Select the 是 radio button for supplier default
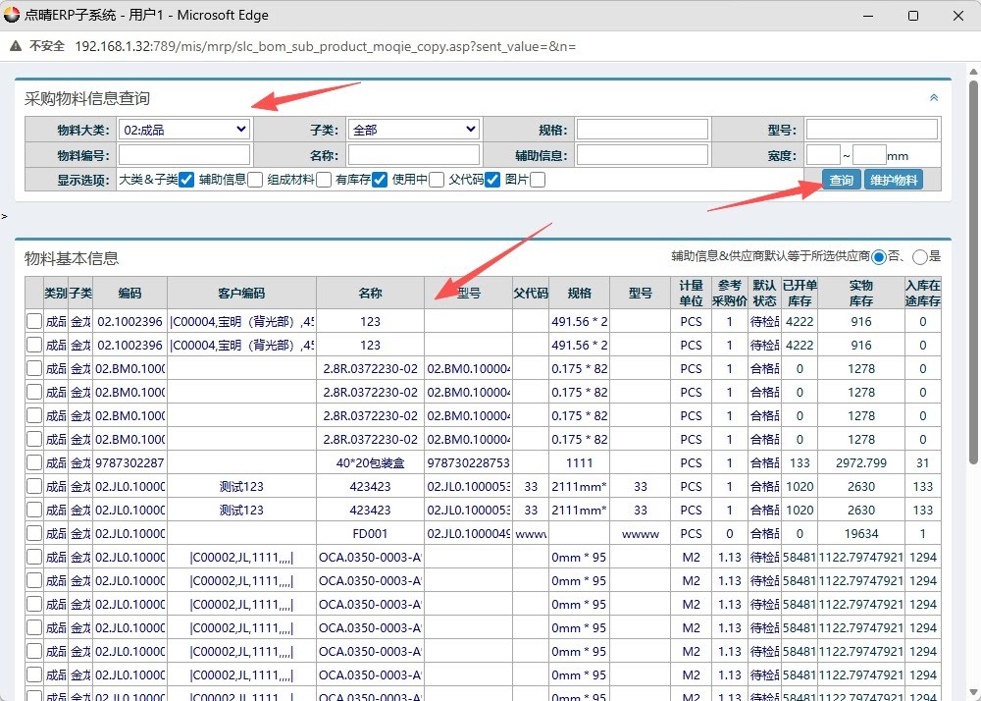 [920, 256]
